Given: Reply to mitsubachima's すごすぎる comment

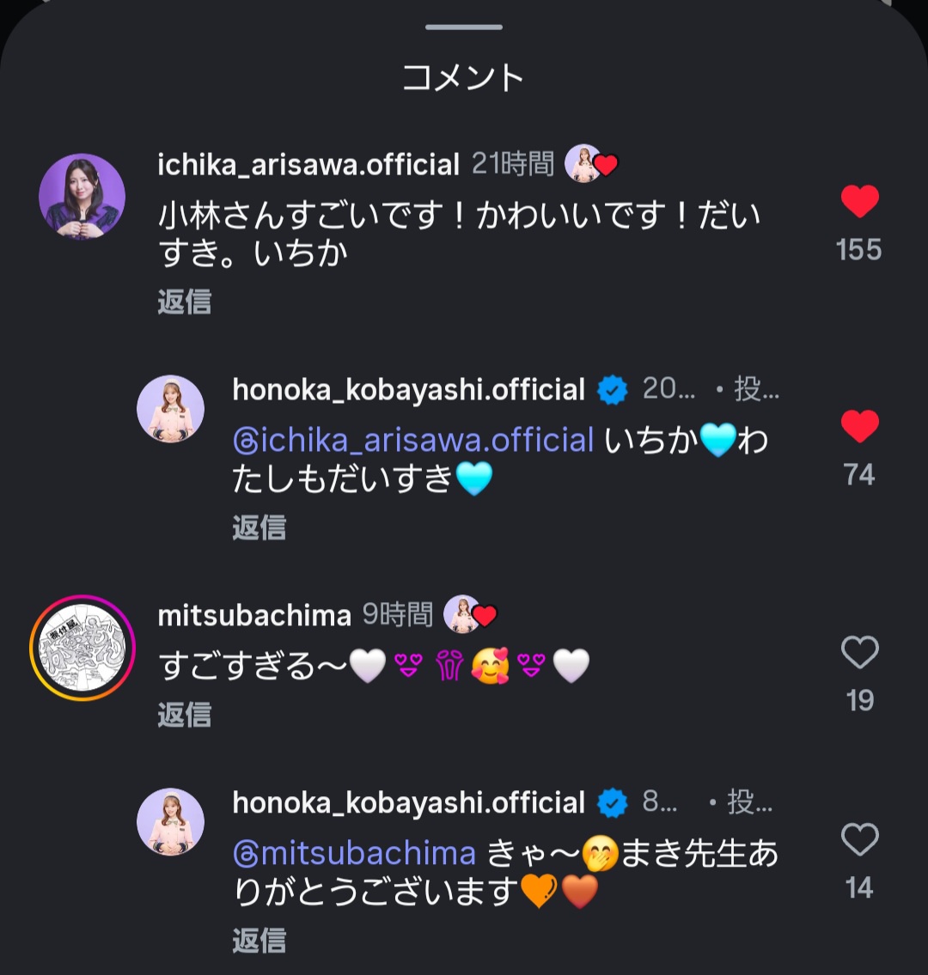Looking at the screenshot, I should (184, 715).
